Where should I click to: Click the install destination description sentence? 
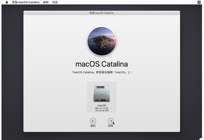click(x=101, y=72)
